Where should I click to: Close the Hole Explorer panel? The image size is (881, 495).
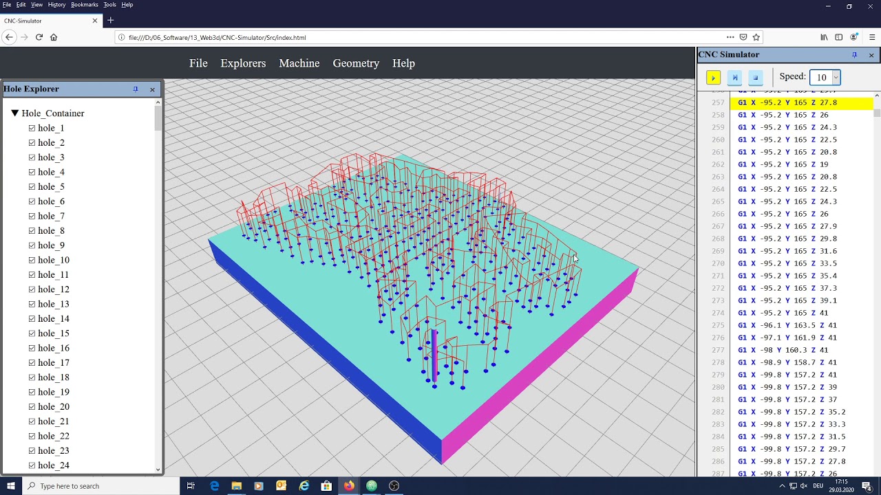click(x=152, y=89)
